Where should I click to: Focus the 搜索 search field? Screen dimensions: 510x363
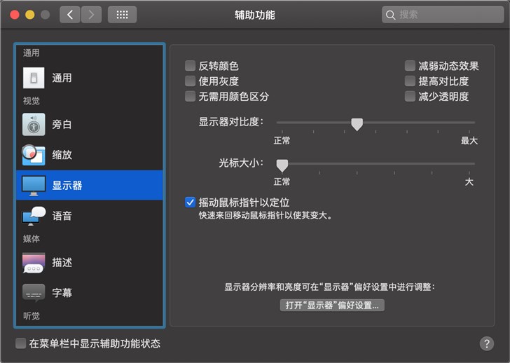pyautogui.click(x=443, y=15)
